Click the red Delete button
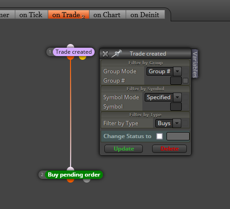Screen dimensions: 230x209 [169, 149]
